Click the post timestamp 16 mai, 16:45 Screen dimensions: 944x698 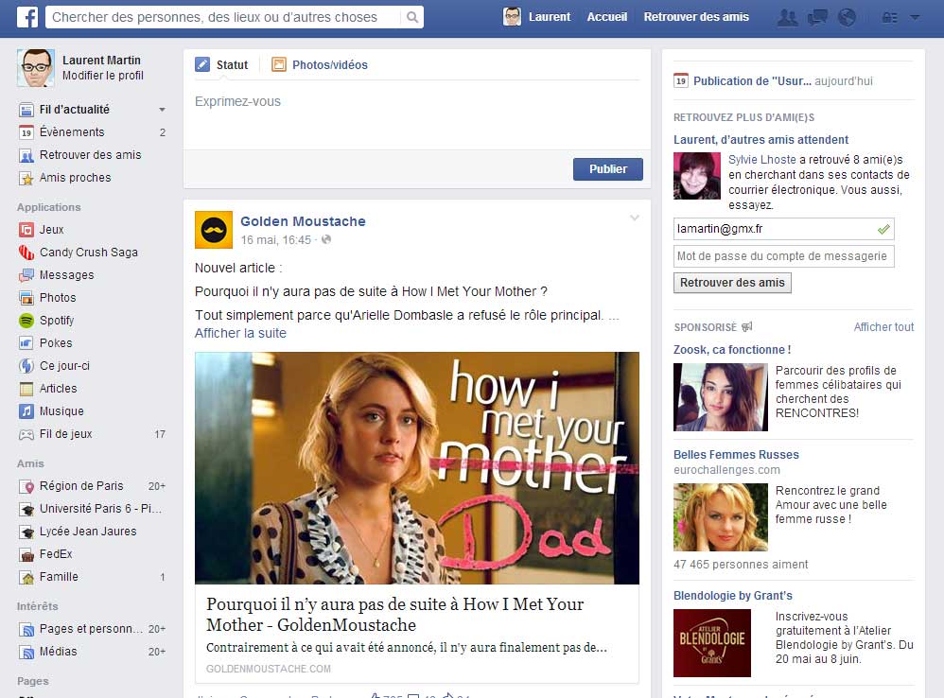point(276,240)
